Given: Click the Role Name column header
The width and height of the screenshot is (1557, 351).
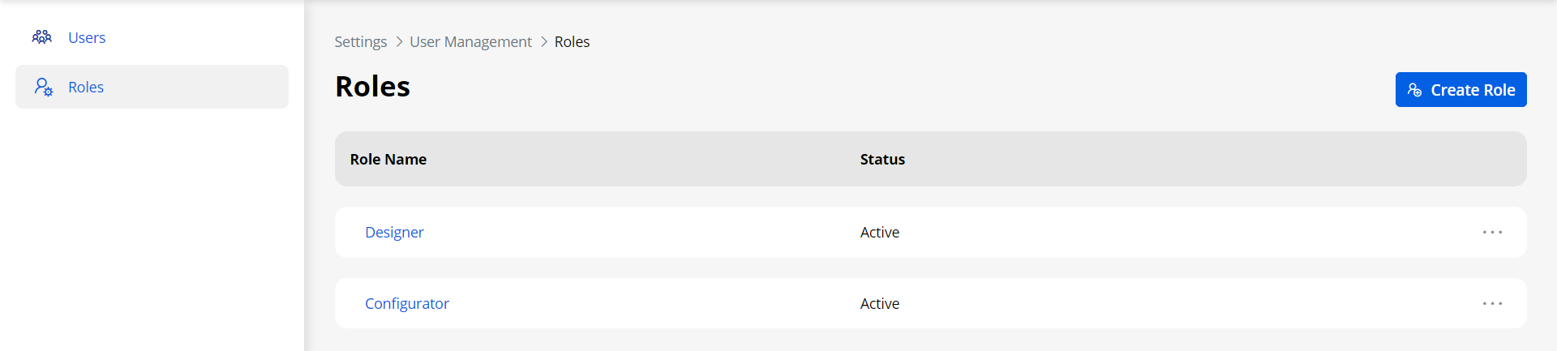Looking at the screenshot, I should [x=388, y=160].
